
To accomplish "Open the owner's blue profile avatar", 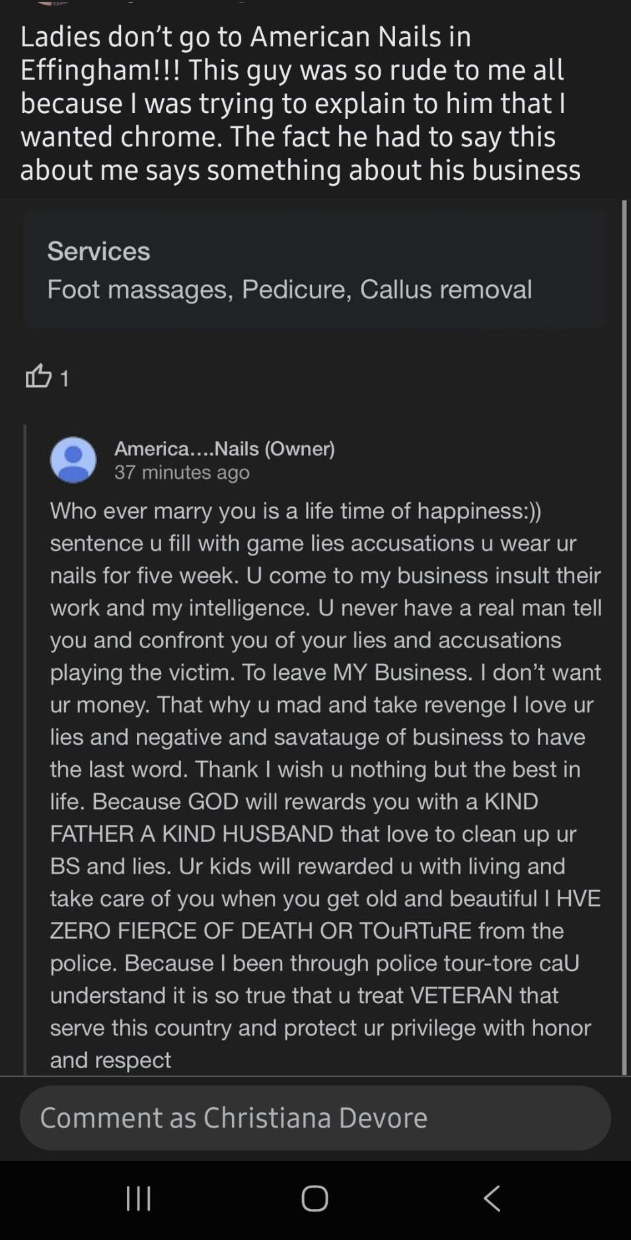I will (73, 460).
